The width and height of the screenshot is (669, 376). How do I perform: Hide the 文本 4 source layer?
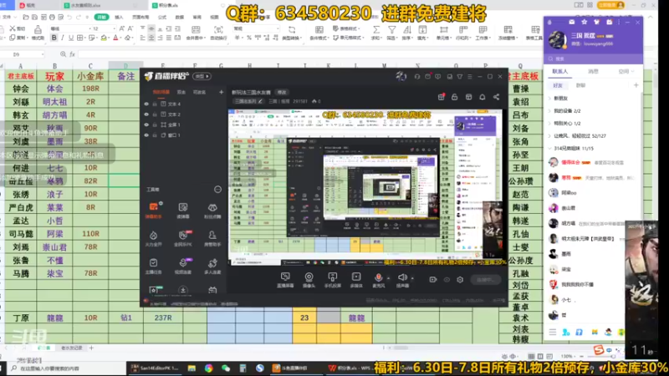[x=146, y=104]
